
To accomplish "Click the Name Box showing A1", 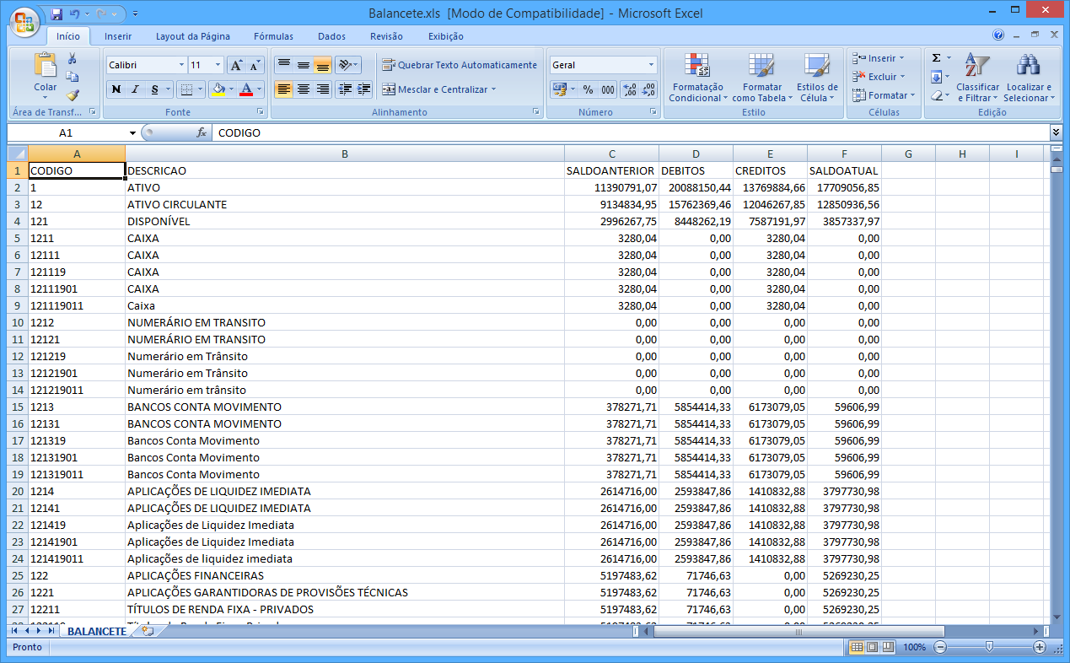I will pyautogui.click(x=66, y=132).
